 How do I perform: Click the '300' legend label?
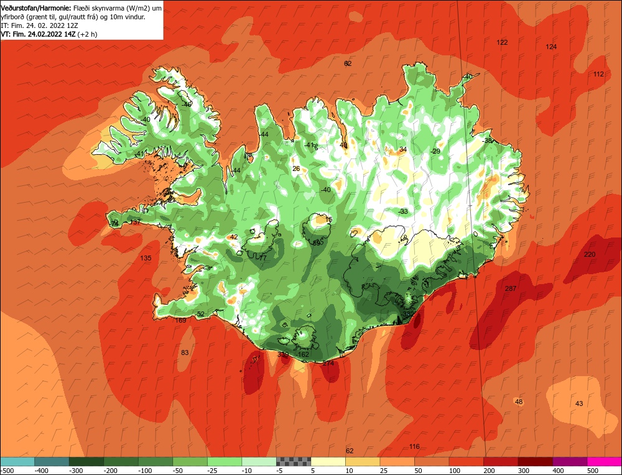pos(524,471)
